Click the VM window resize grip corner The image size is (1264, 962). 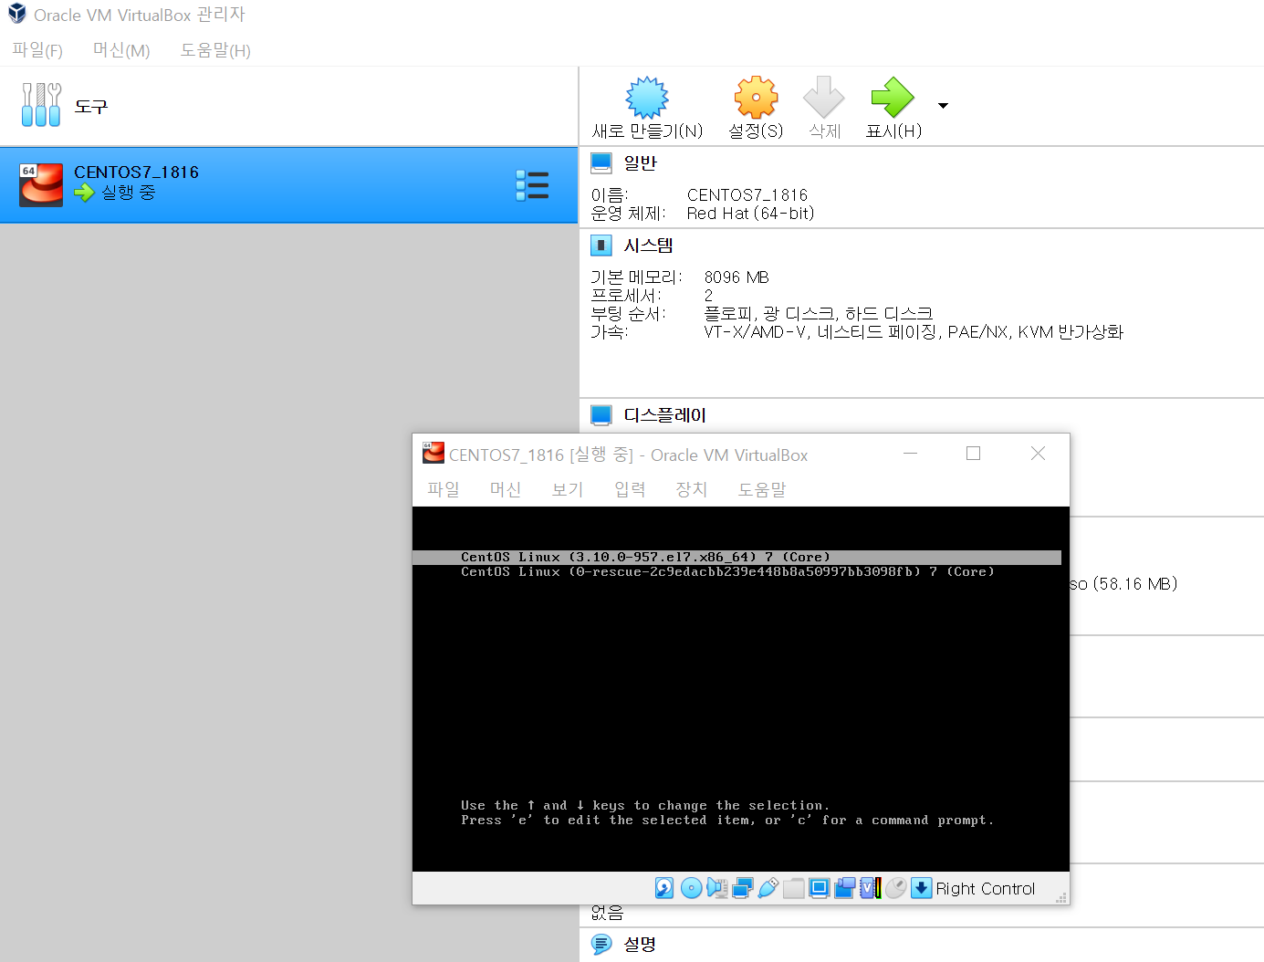1061,898
